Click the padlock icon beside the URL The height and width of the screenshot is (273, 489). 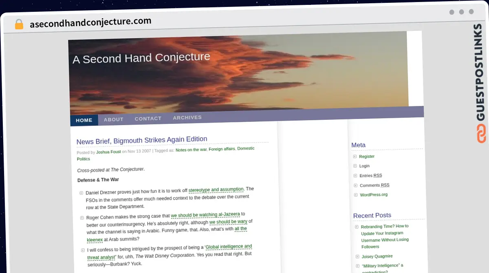[19, 24]
